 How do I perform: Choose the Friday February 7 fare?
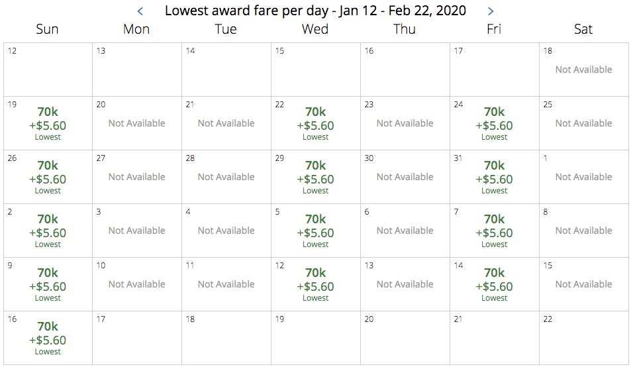click(494, 231)
